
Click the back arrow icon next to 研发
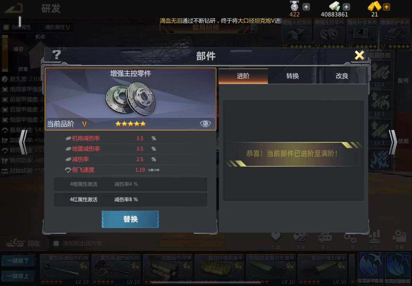[x=14, y=8]
